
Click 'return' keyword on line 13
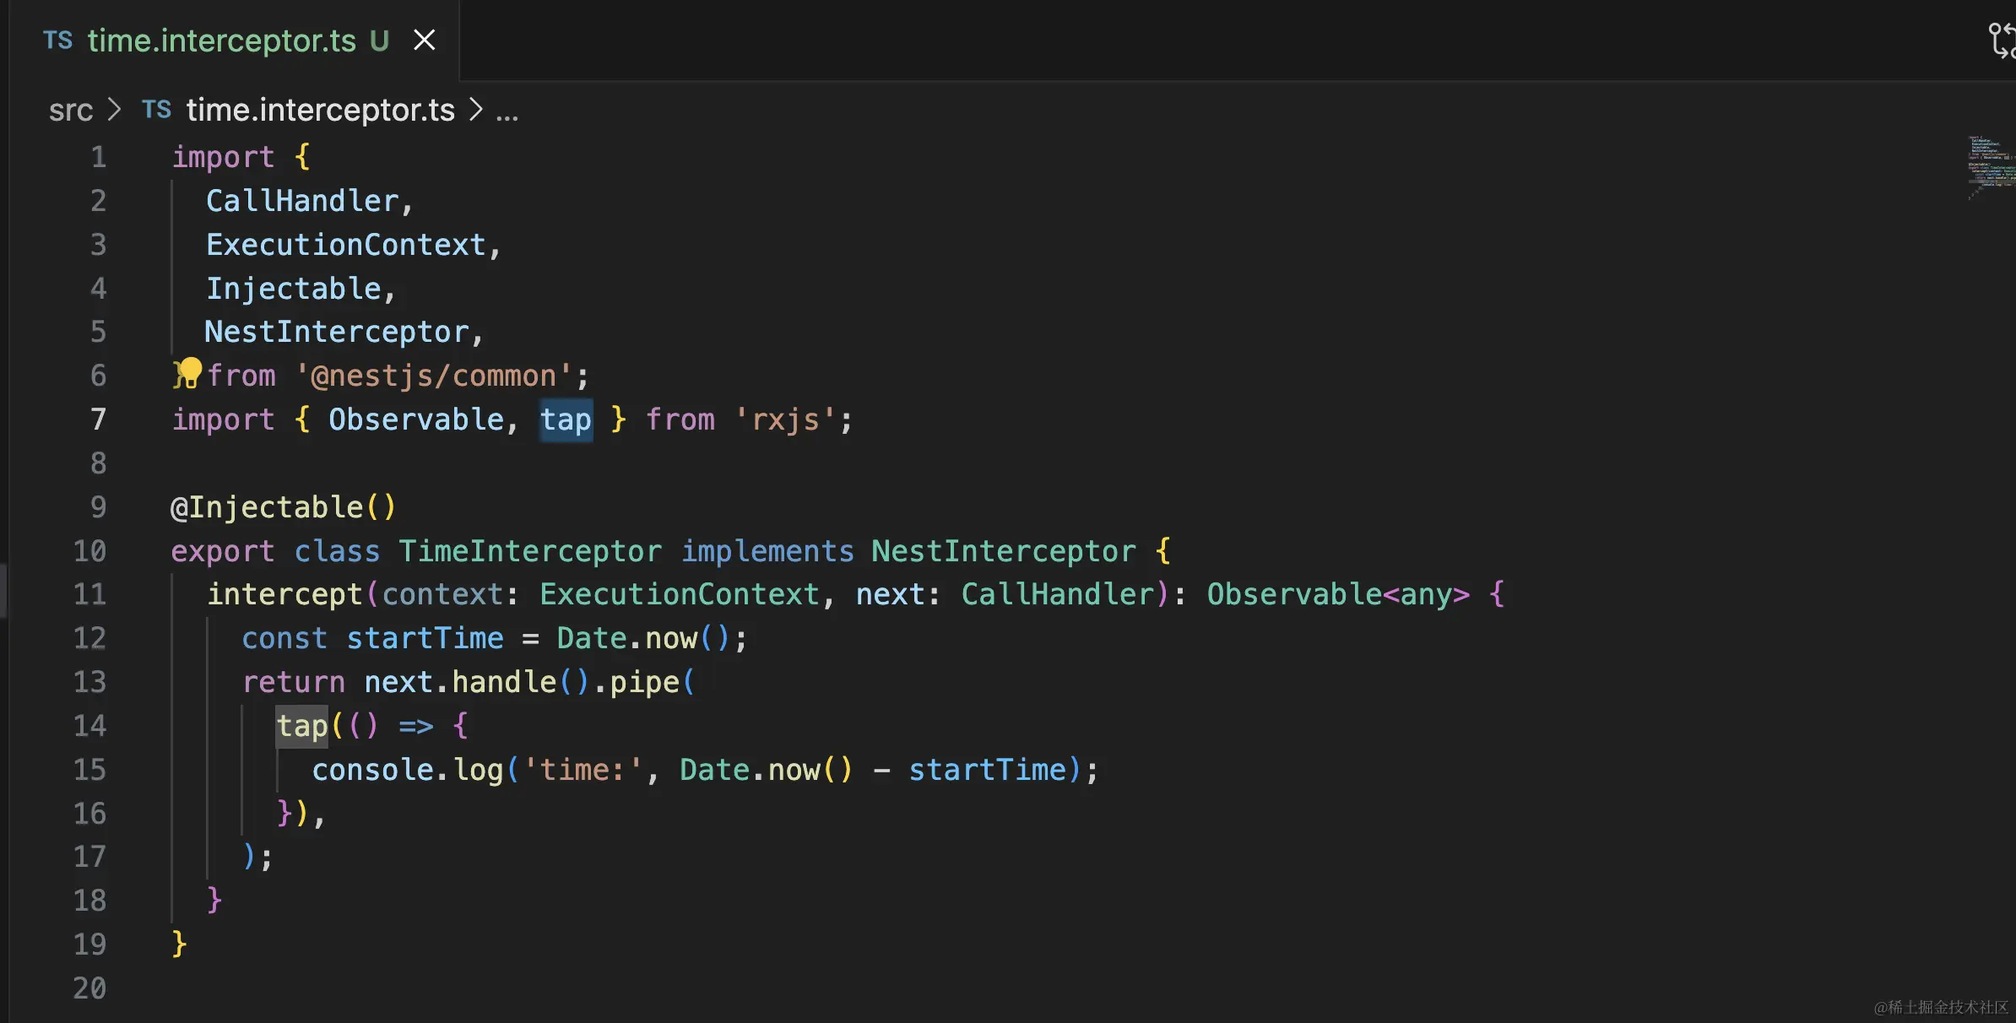(x=293, y=682)
